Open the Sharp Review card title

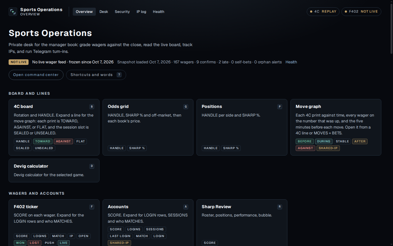coord(216,207)
